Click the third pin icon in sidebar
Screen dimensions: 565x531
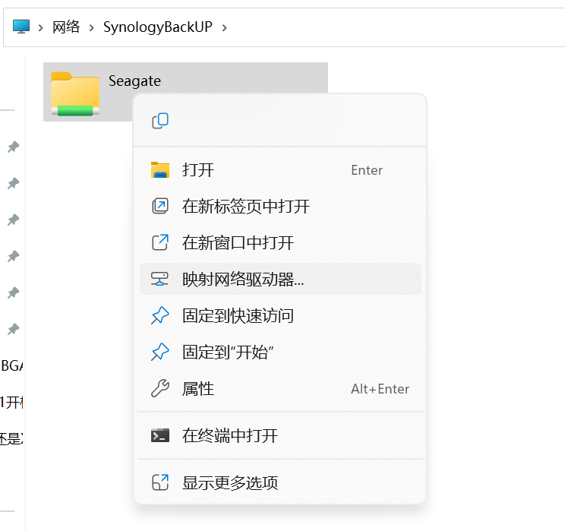14,220
